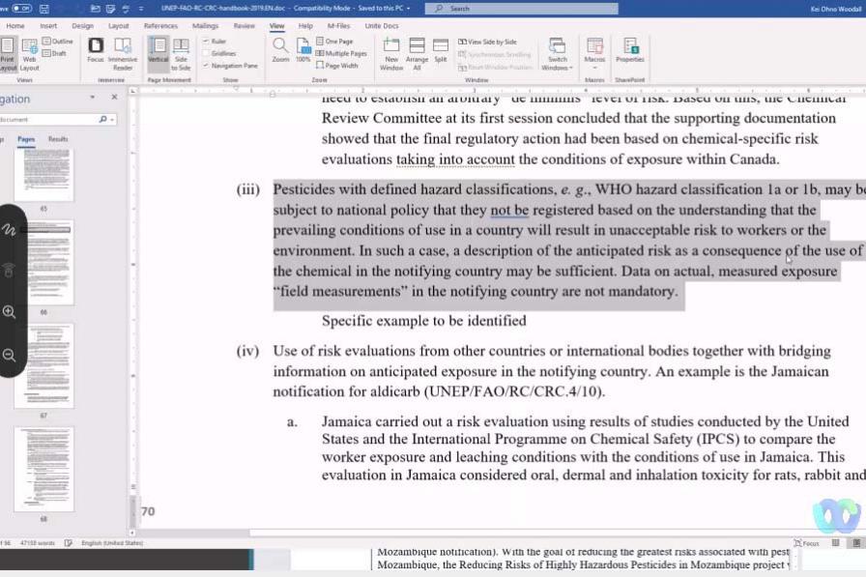
Task: Open the M-Files ribbon tab
Action: pos(338,26)
